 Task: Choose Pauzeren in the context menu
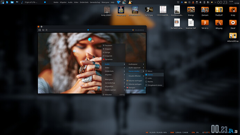(x=114, y=46)
